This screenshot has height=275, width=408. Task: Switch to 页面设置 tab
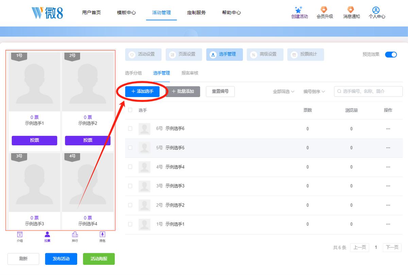pos(184,54)
